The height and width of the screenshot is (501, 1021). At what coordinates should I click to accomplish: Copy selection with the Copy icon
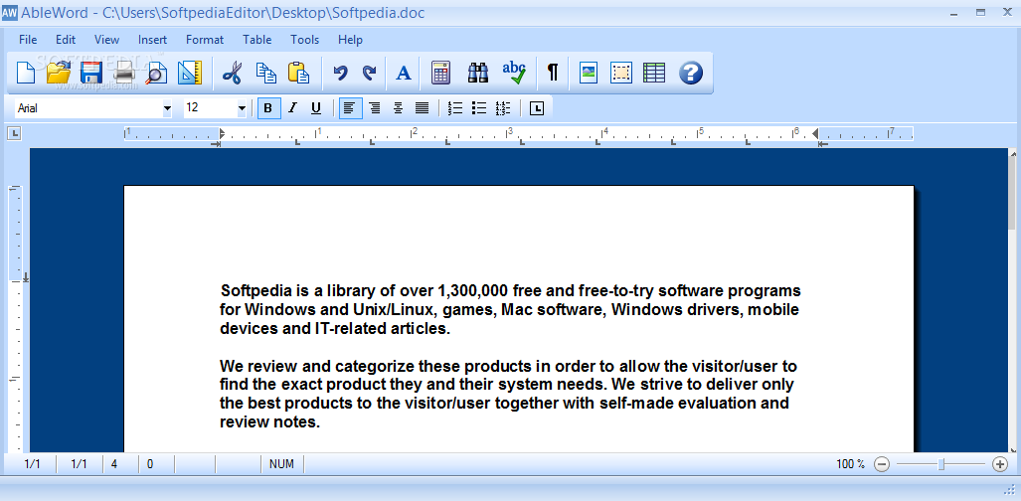(265, 73)
